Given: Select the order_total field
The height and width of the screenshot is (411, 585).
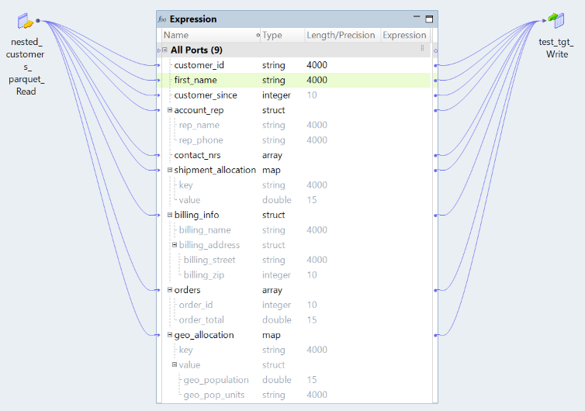Looking at the screenshot, I should [202, 320].
